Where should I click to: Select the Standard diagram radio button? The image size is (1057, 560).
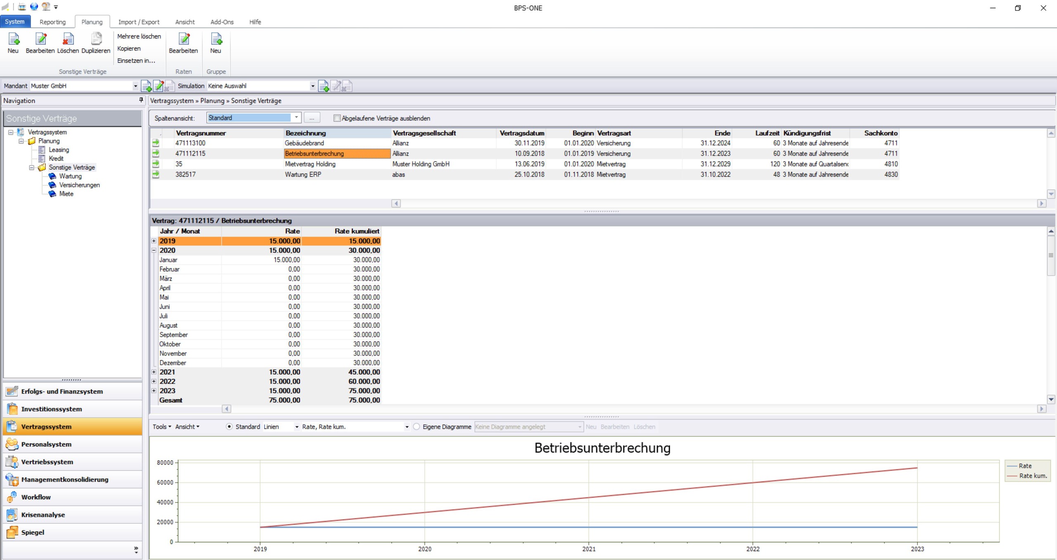coord(229,427)
